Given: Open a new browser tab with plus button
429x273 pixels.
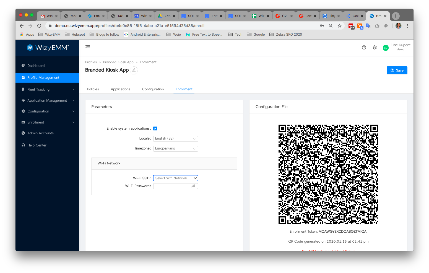Looking at the screenshot, I should (x=396, y=16).
